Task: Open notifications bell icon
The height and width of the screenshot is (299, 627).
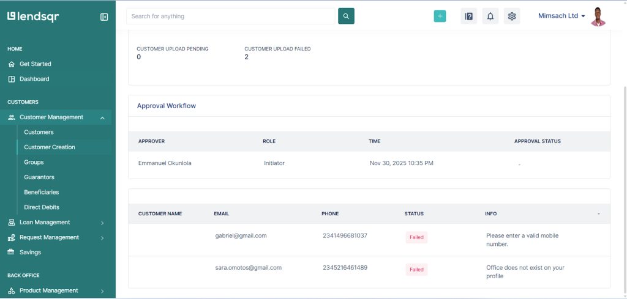Action: [x=490, y=17]
